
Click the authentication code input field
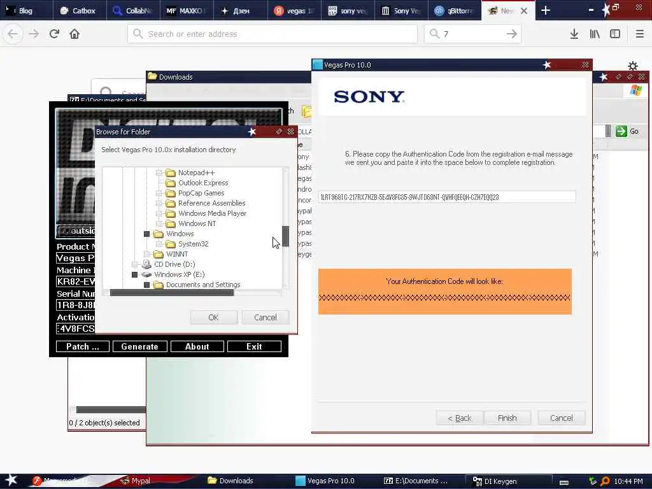click(447, 197)
